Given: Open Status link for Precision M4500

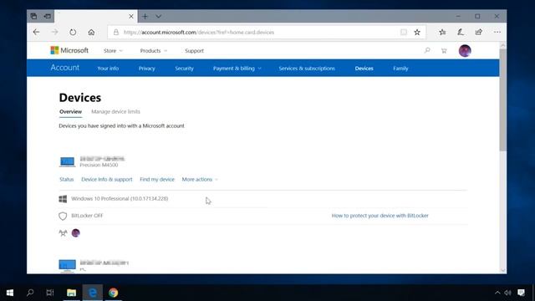Looking at the screenshot, I should [x=67, y=179].
